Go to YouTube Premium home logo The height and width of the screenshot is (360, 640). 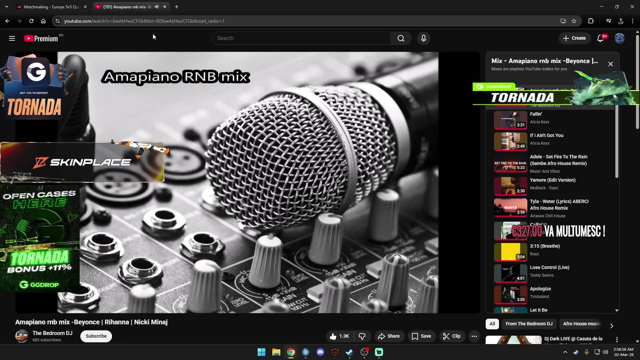[x=41, y=38]
